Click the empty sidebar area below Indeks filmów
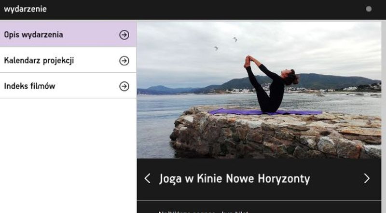 [68, 154]
